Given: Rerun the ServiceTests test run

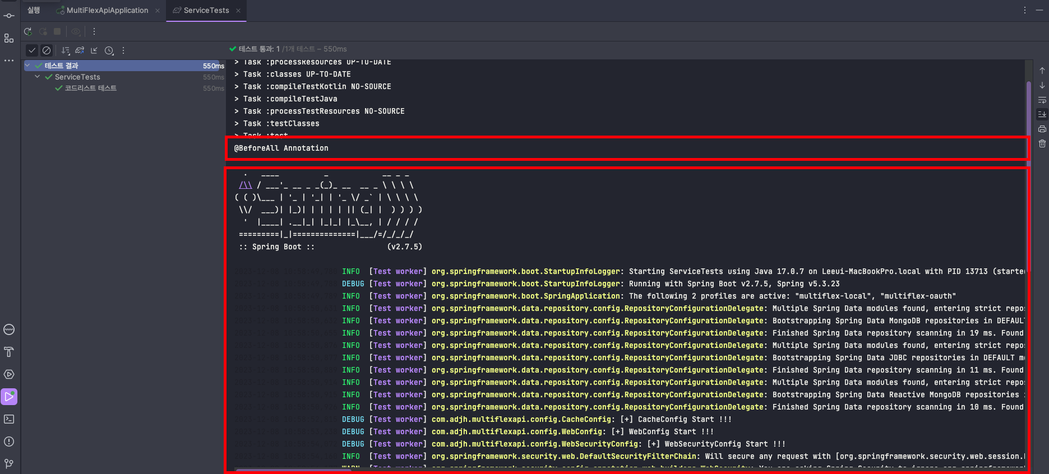Looking at the screenshot, I should (28, 31).
